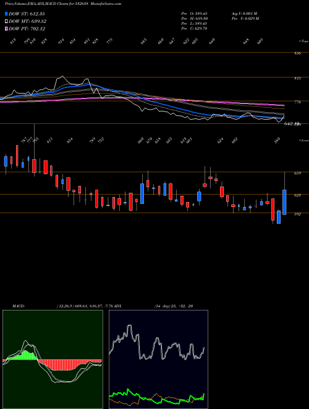Image resolution: width=309 pixels, height=409 pixels.
Task: Click the ADX (14 day) values text
Action: coord(173,306)
